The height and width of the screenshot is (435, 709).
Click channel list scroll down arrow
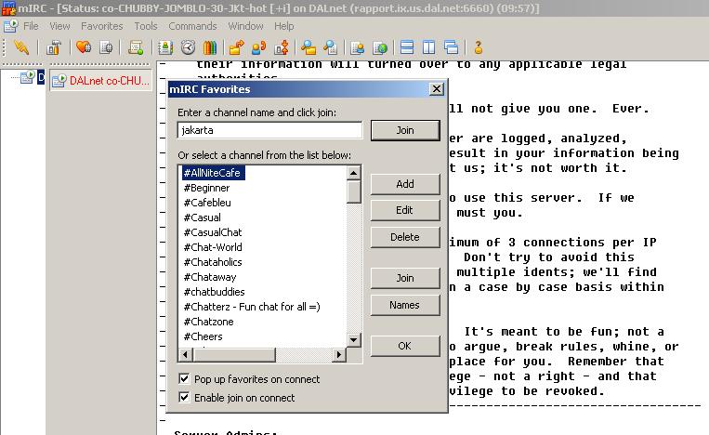click(x=354, y=340)
